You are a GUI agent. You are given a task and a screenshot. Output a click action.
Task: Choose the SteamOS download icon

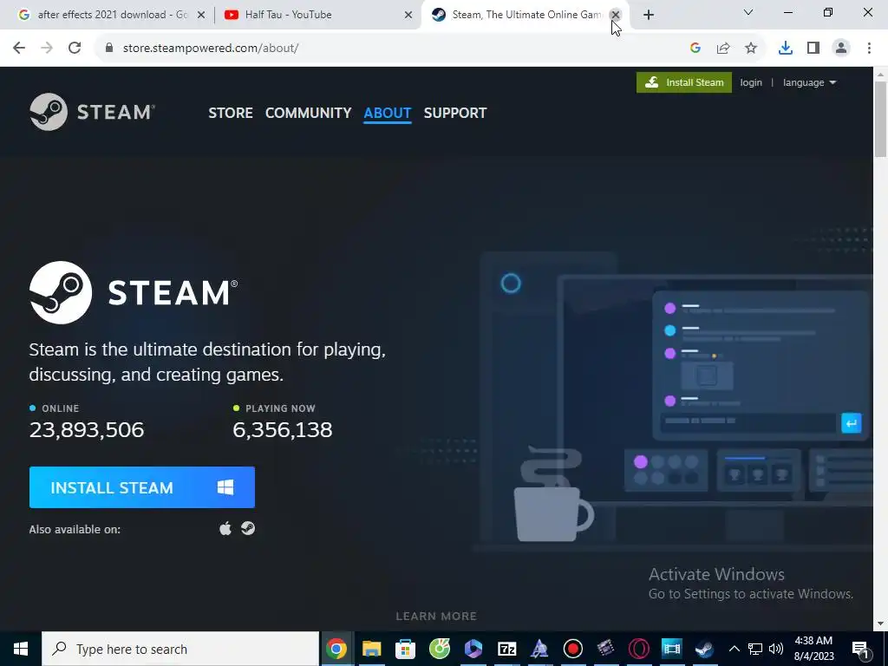click(247, 528)
